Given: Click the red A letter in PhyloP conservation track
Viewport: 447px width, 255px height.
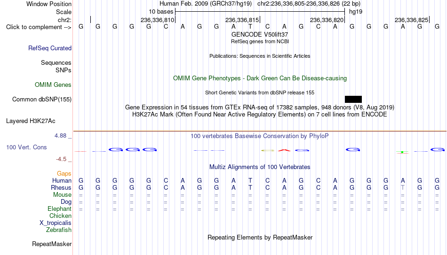Looking at the screenshot, I should [x=284, y=150].
